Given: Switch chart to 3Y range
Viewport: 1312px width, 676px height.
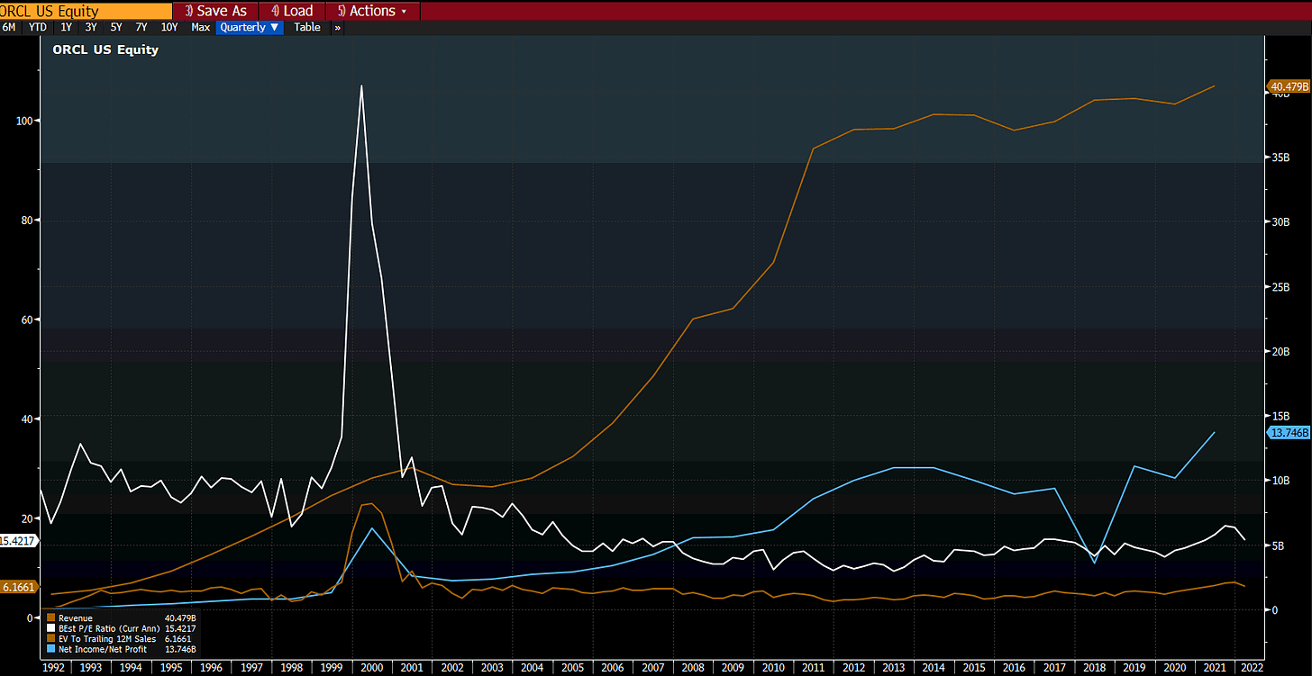Looking at the screenshot, I should click(91, 27).
